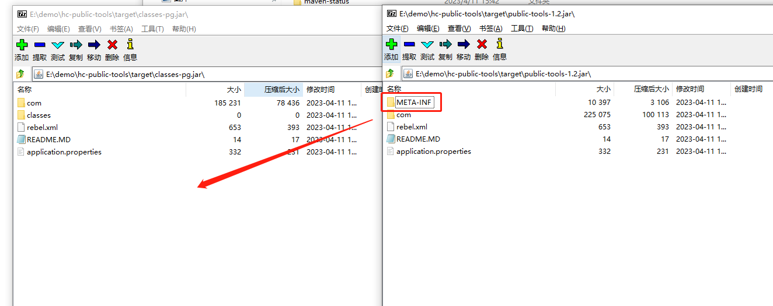Select application.properties in public-tools-1.2.jar window
This screenshot has height=306, width=773.
click(x=434, y=152)
